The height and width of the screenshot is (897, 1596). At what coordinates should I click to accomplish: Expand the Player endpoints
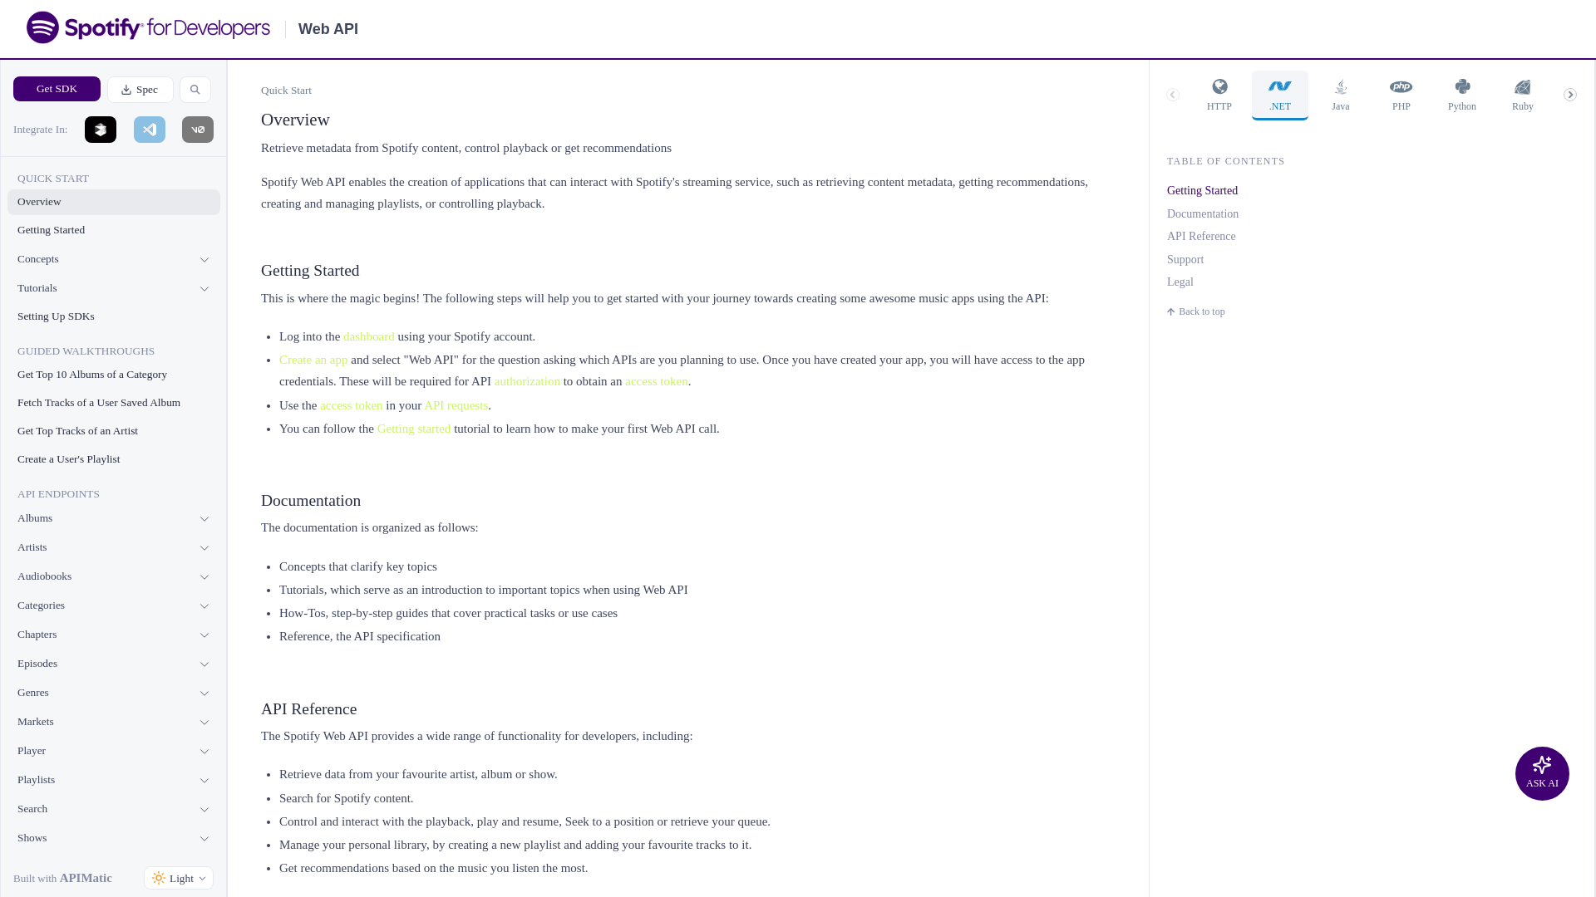coord(114,751)
